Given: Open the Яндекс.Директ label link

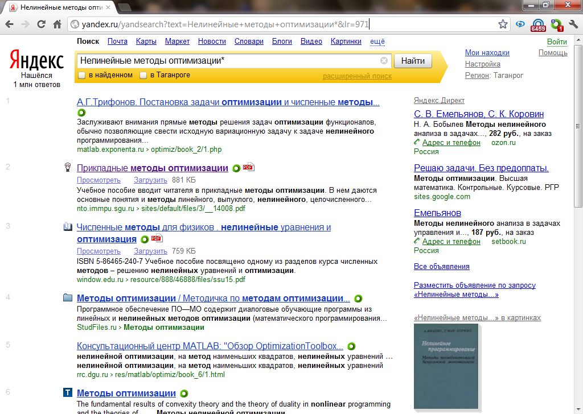Looking at the screenshot, I should tap(439, 100).
